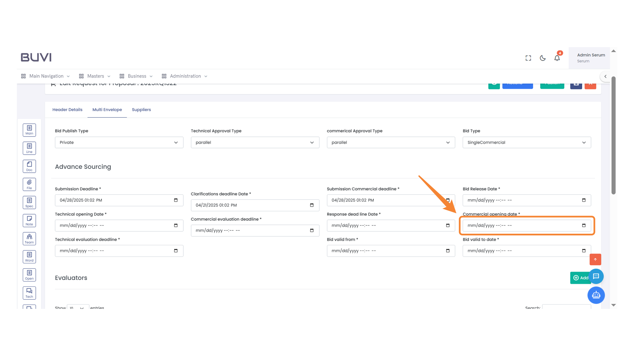Screen dimensions: 634x356
Task: Expand the Administration navigation menu
Action: coord(184,76)
